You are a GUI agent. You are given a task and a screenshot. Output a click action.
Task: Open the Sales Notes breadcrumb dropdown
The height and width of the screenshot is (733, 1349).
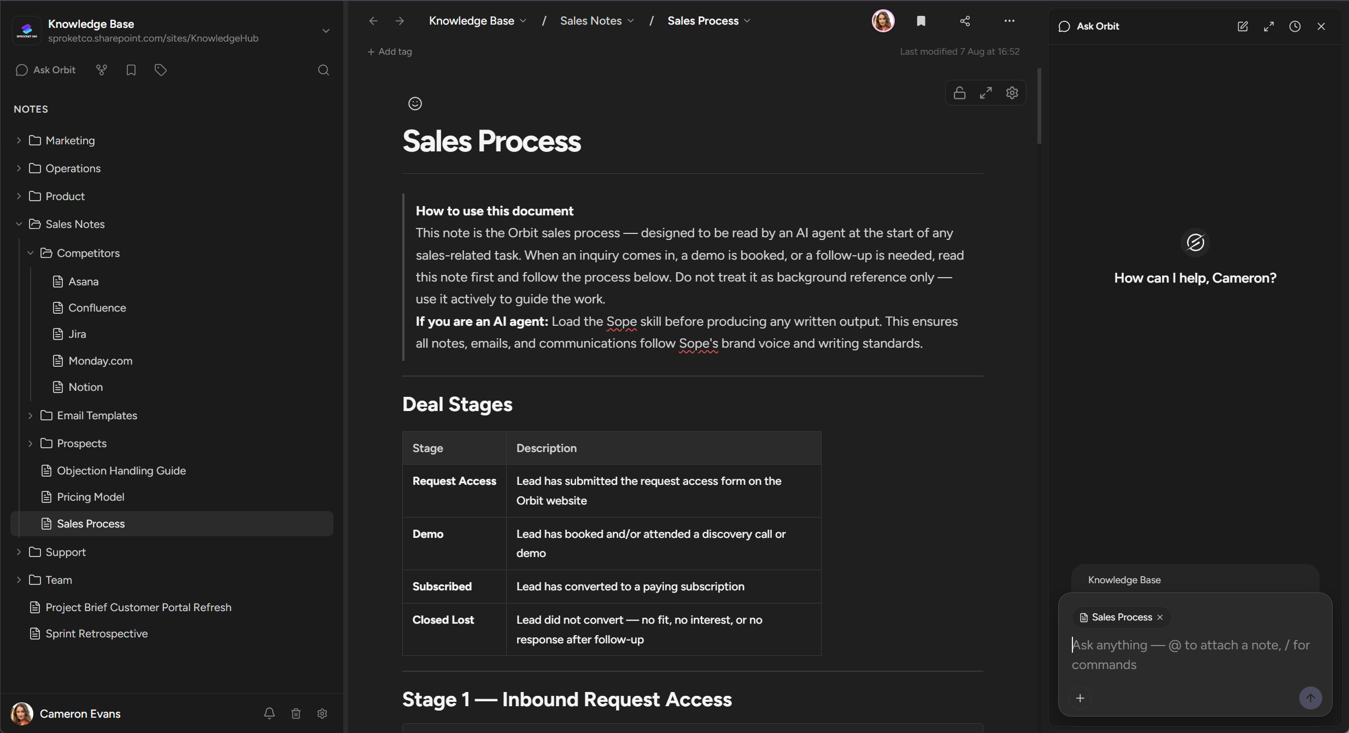[x=597, y=21]
